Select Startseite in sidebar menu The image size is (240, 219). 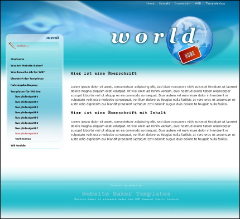[x=17, y=59]
